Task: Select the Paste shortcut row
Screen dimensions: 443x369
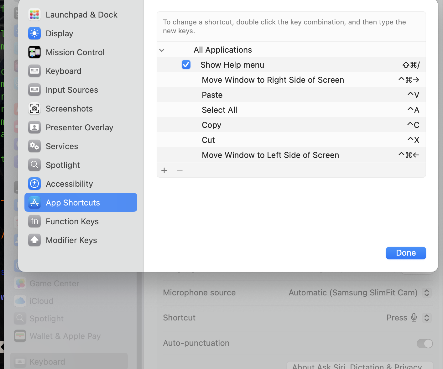Action: coord(291,95)
